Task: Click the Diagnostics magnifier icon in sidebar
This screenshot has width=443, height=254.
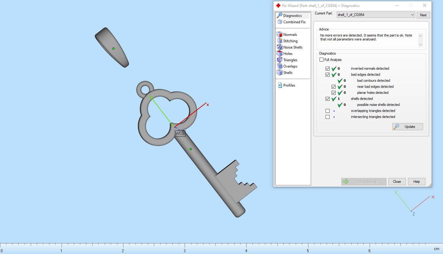Action: pyautogui.click(x=279, y=15)
